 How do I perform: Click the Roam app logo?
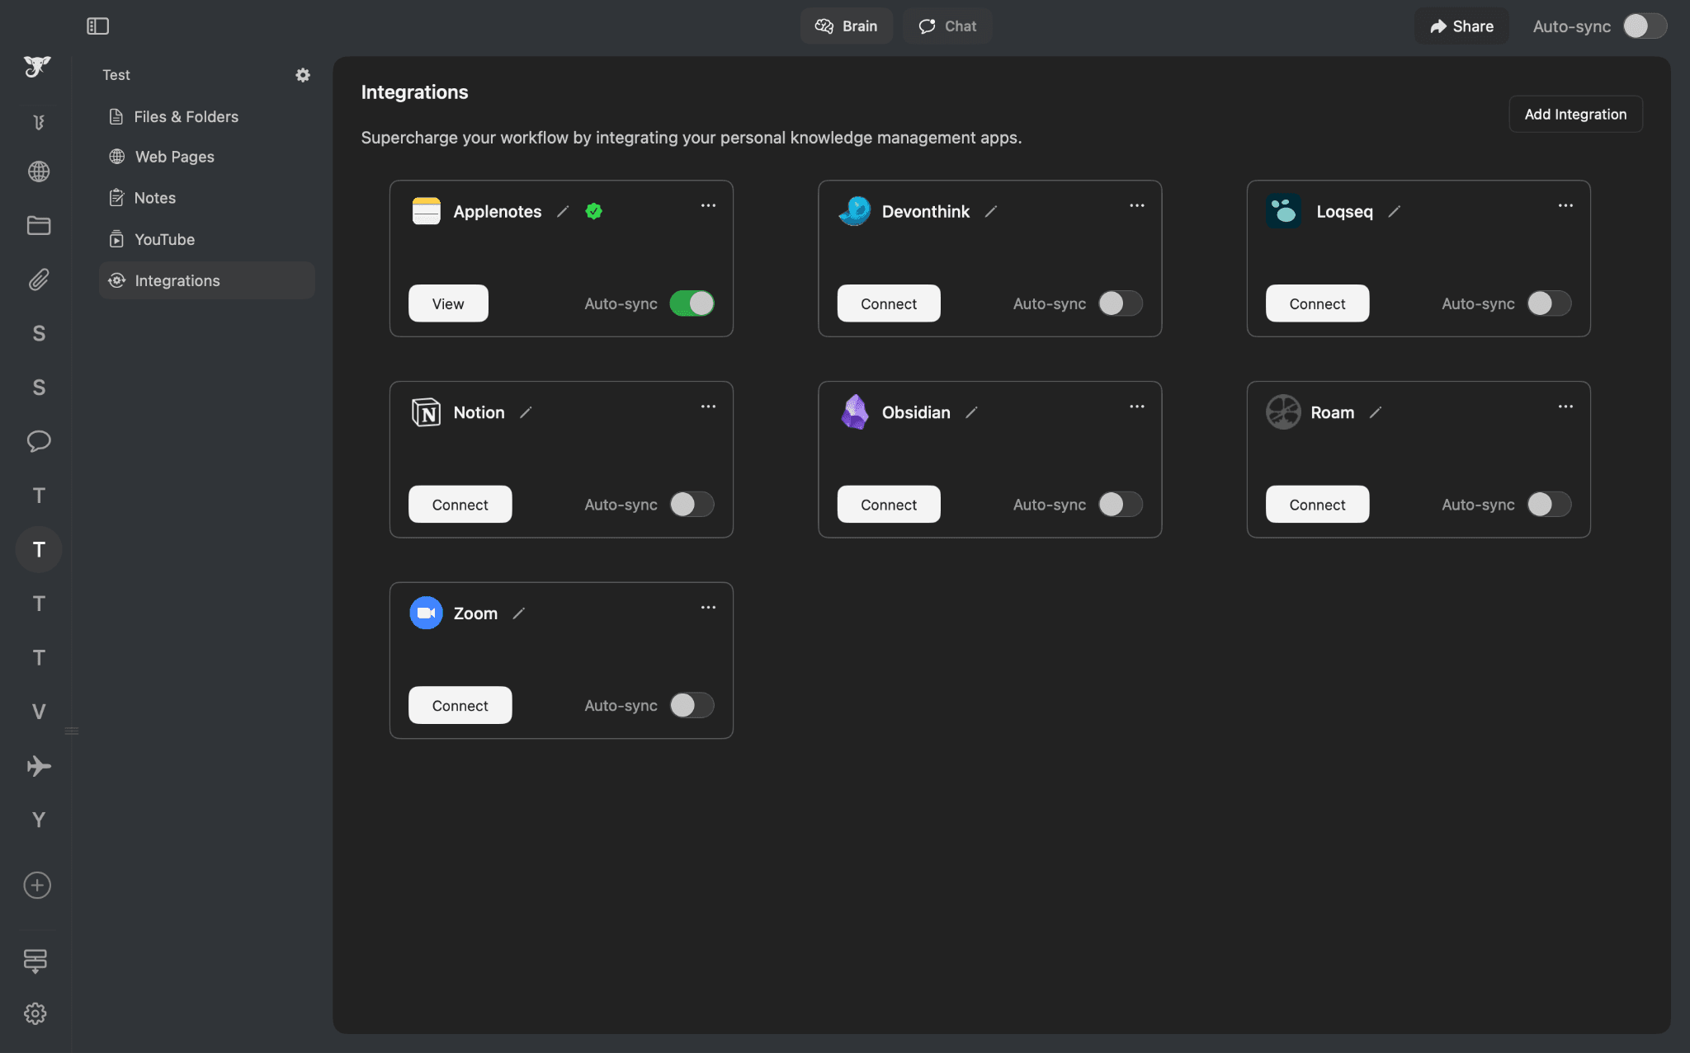(x=1283, y=412)
